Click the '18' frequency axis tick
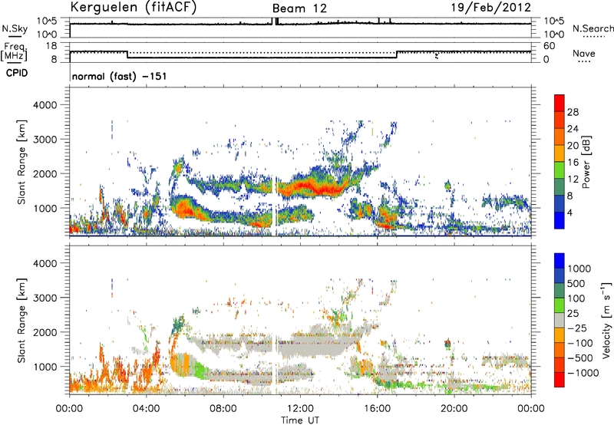The image size is (614, 425). tap(51, 46)
